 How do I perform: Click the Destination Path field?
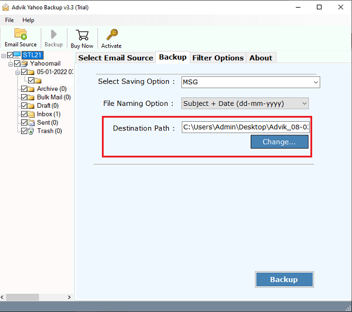(x=245, y=127)
